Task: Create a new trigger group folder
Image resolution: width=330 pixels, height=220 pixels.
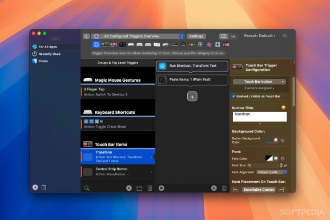Action: [139, 188]
